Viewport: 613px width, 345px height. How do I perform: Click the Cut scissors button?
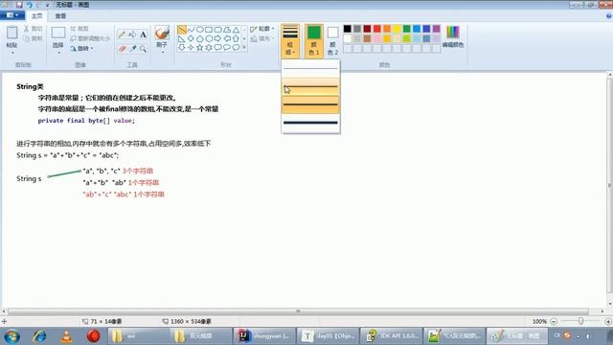coord(33,29)
